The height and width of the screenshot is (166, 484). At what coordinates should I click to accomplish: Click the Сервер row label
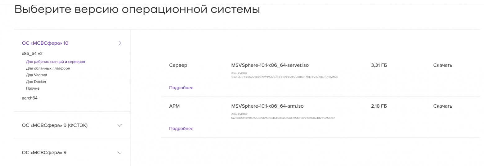(178, 65)
